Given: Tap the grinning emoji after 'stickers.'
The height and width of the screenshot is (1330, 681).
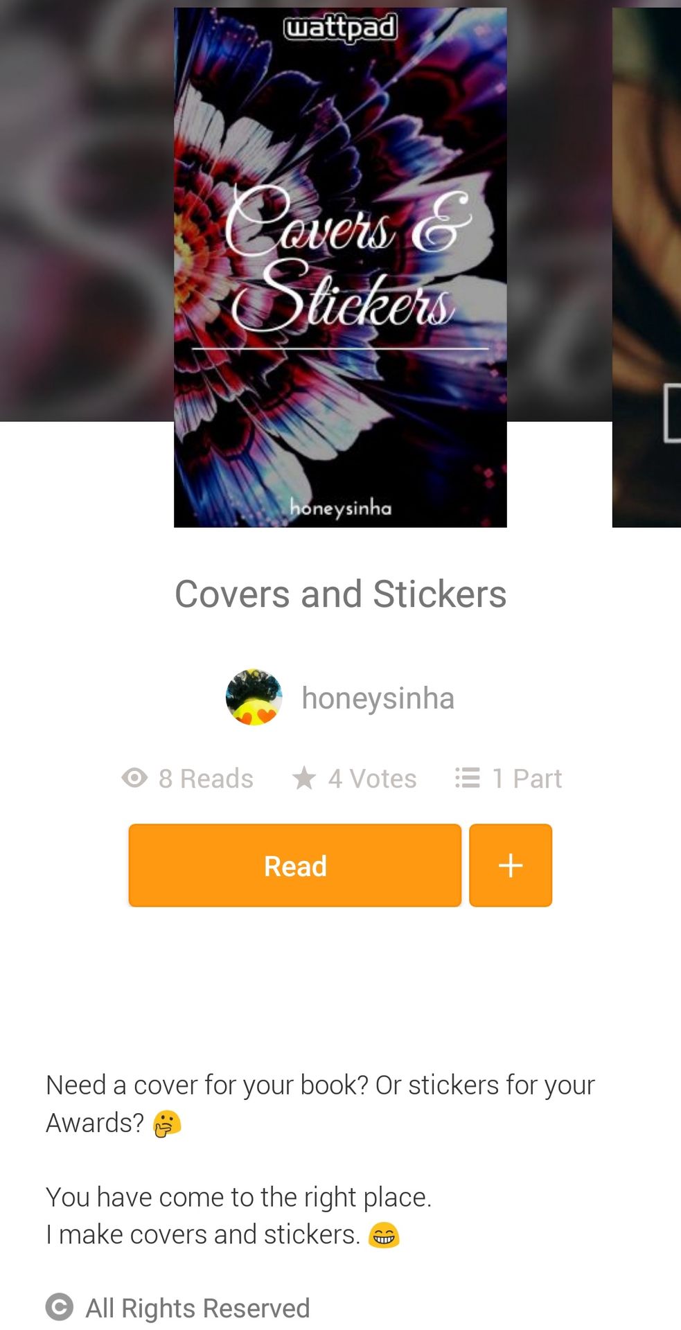Looking at the screenshot, I should click(x=384, y=1234).
